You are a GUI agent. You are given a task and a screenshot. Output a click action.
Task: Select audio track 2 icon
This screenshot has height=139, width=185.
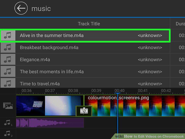coord(8,134)
